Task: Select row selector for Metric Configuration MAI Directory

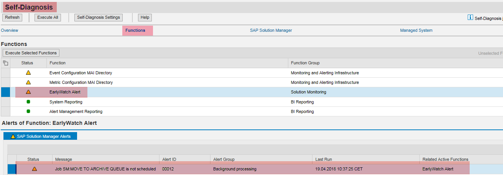Action: (5, 82)
